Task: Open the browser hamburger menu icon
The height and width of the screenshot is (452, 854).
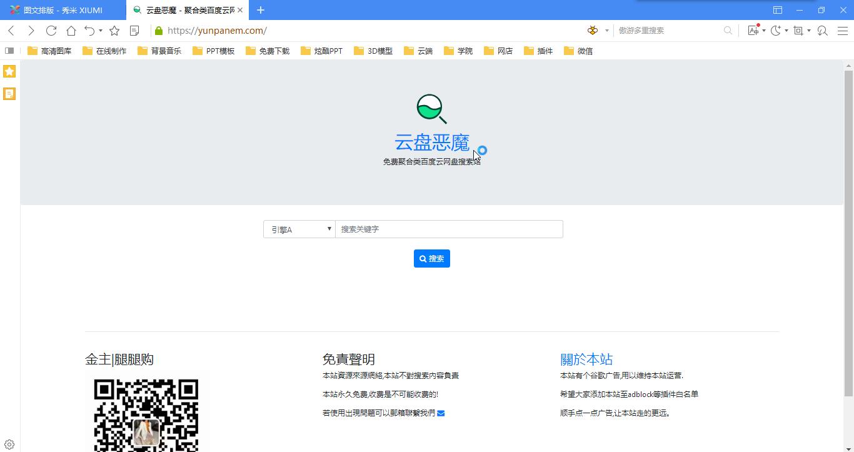Action: coord(842,30)
